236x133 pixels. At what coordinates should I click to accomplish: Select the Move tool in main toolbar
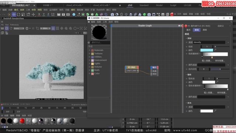tap(14, 14)
